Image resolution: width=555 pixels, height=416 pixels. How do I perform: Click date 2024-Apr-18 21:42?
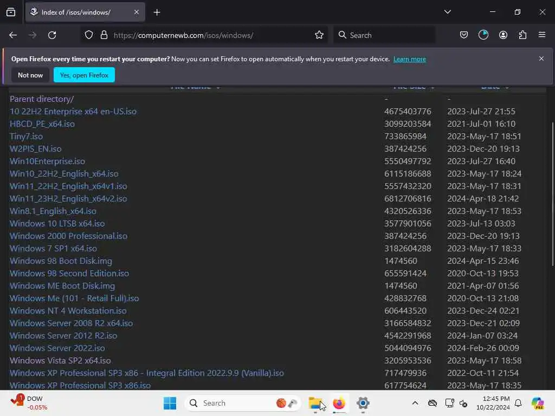click(483, 198)
